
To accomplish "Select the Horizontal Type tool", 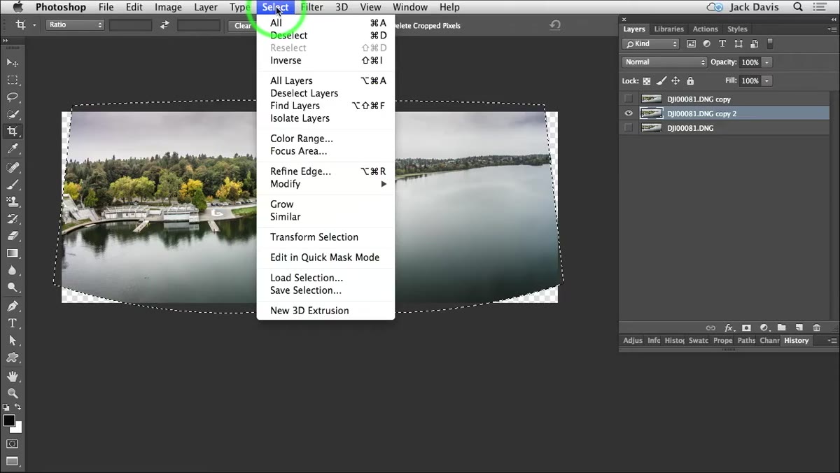I will [x=13, y=323].
